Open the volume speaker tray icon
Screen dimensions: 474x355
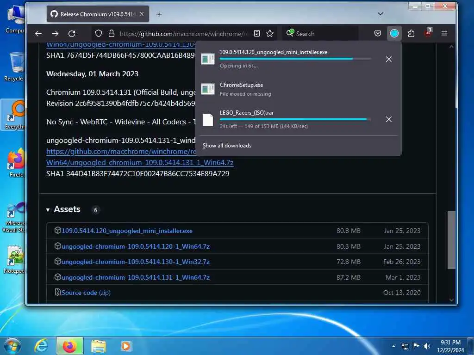tap(427, 346)
